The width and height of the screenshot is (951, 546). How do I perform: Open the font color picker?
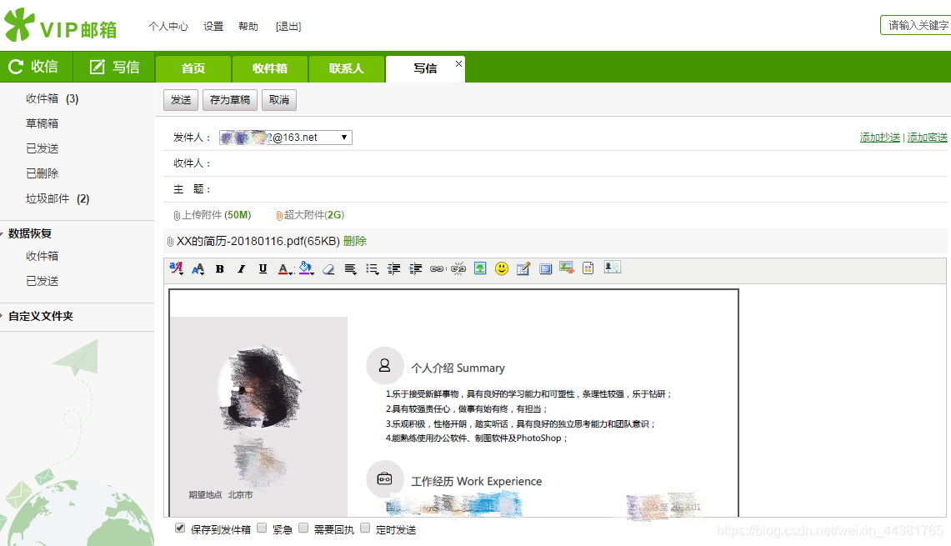tap(285, 268)
